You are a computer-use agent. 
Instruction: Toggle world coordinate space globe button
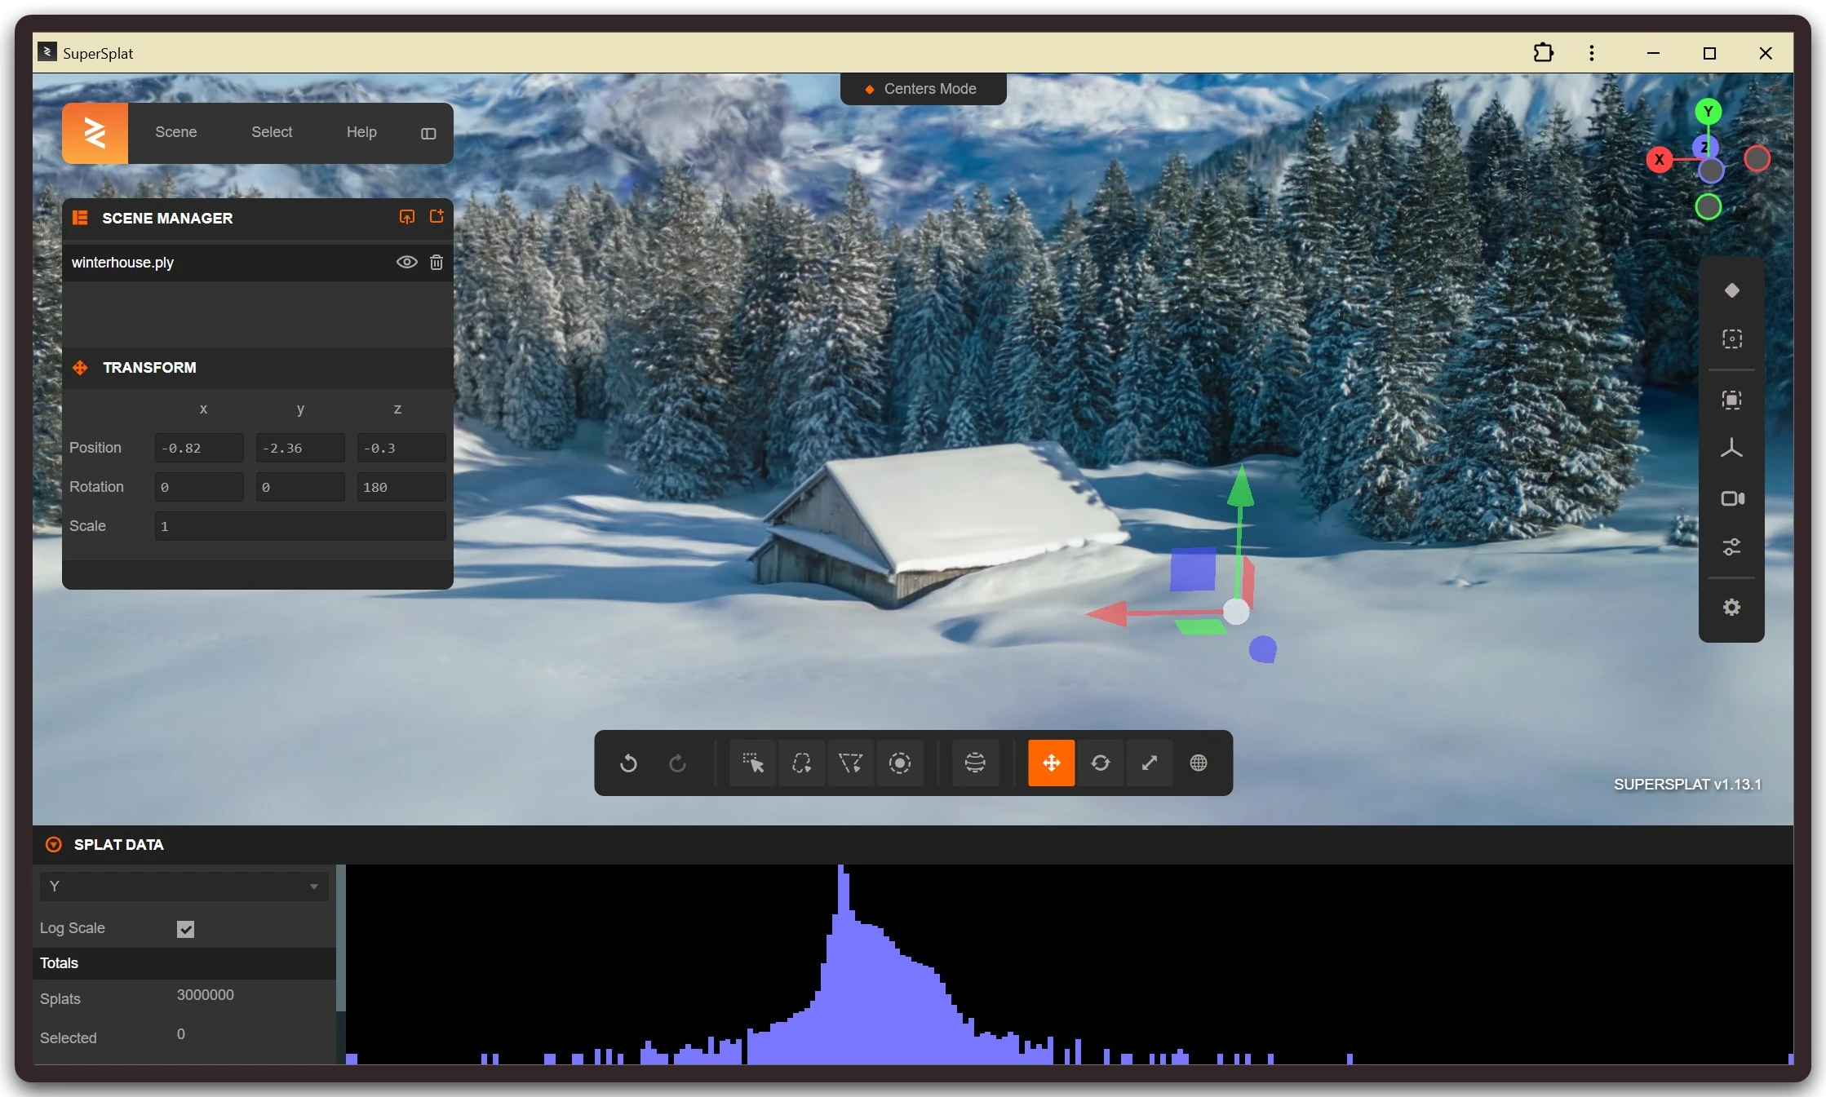click(1198, 763)
